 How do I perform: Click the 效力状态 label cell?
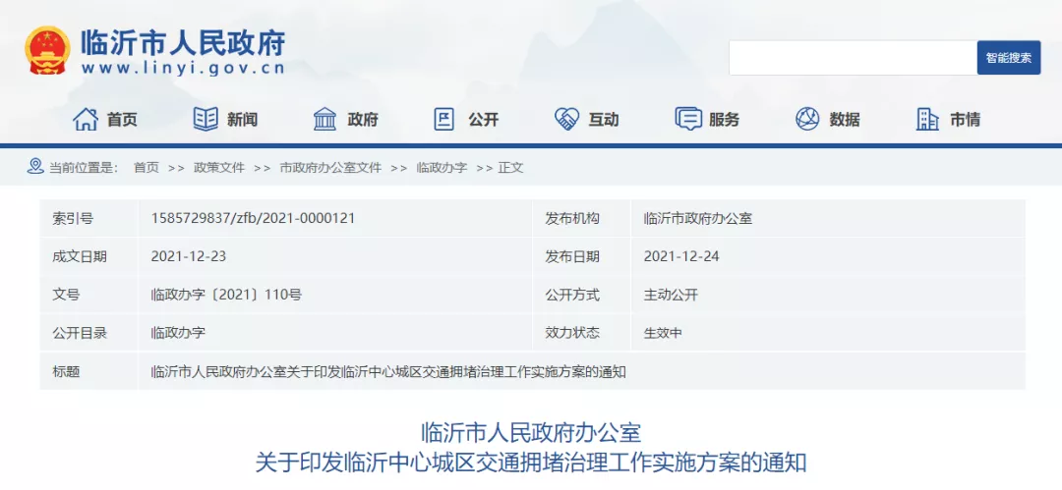(x=582, y=333)
